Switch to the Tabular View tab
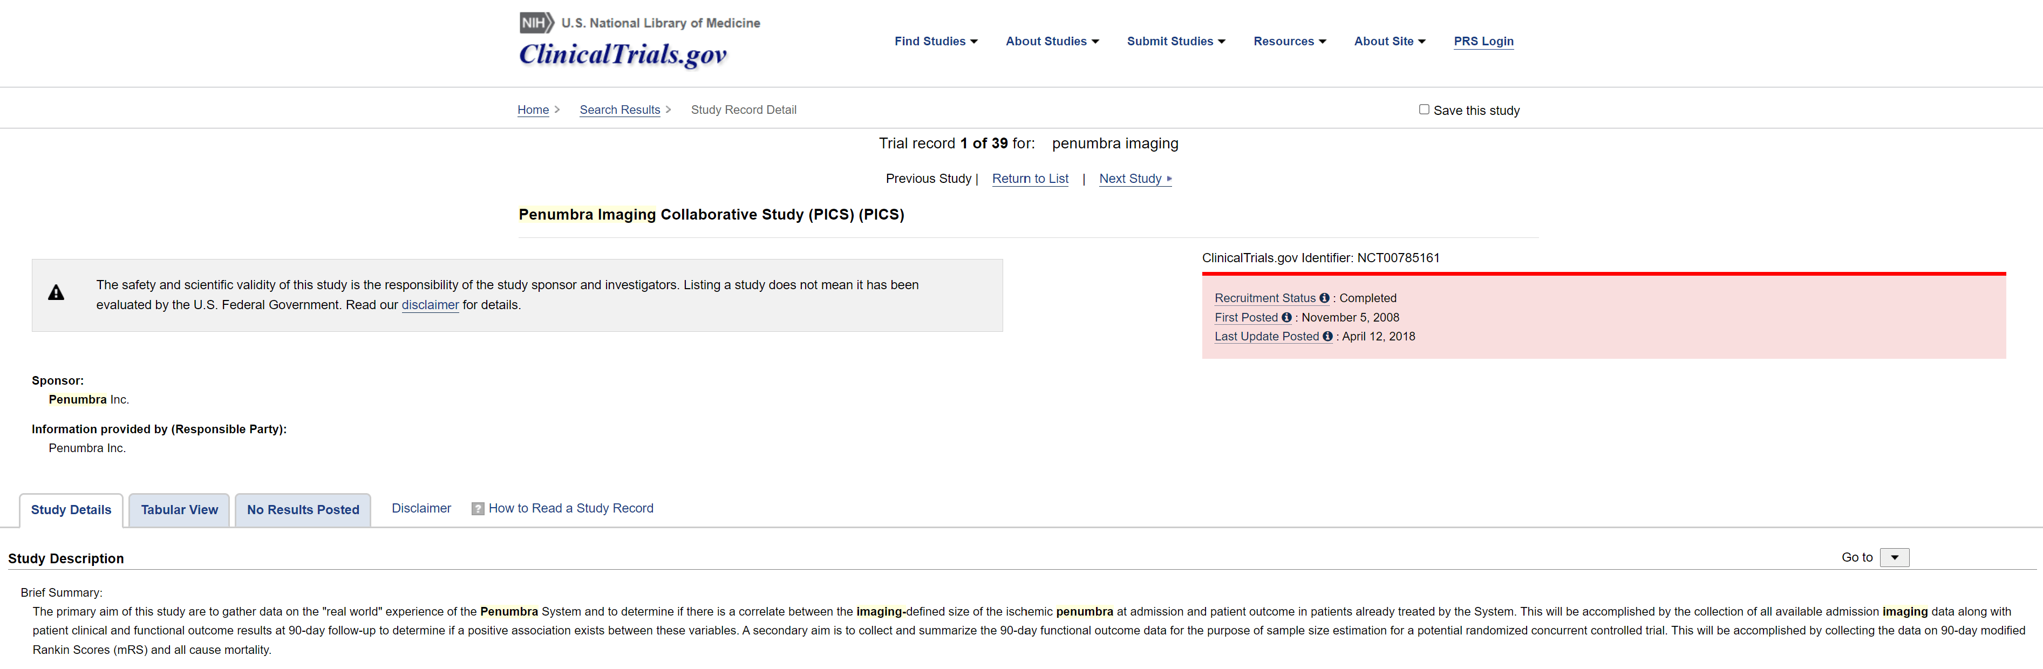The height and width of the screenshot is (669, 2043). pyautogui.click(x=179, y=510)
